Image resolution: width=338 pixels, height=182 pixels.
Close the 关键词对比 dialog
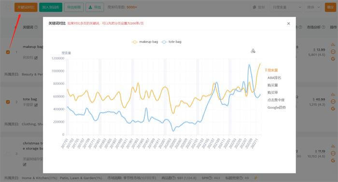tap(288, 24)
